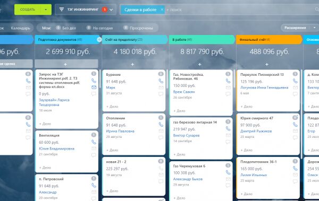Click email icon on Переулок Пионерский 13 card
This screenshot has width=319, height=201.
tap(295, 88)
